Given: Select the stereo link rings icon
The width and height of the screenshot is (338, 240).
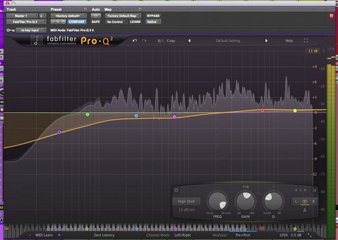Looking at the screenshot, I should 305,201.
